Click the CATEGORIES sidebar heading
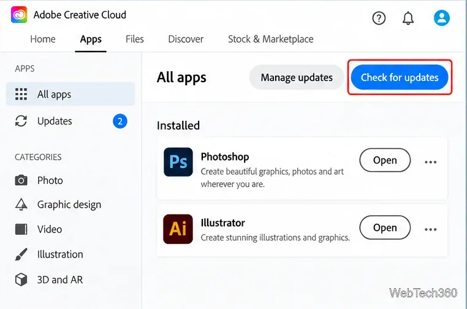The width and height of the screenshot is (467, 309). point(38,157)
